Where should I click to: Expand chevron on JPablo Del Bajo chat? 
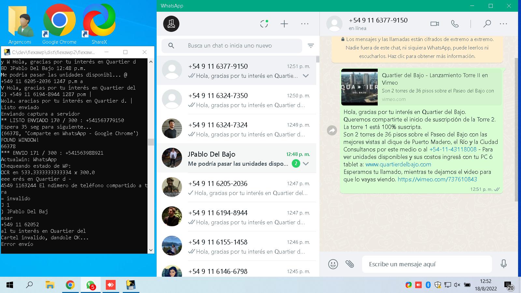[x=305, y=164]
